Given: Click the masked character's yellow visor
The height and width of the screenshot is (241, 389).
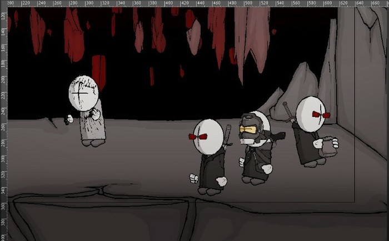Looking at the screenshot, I should tap(248, 130).
